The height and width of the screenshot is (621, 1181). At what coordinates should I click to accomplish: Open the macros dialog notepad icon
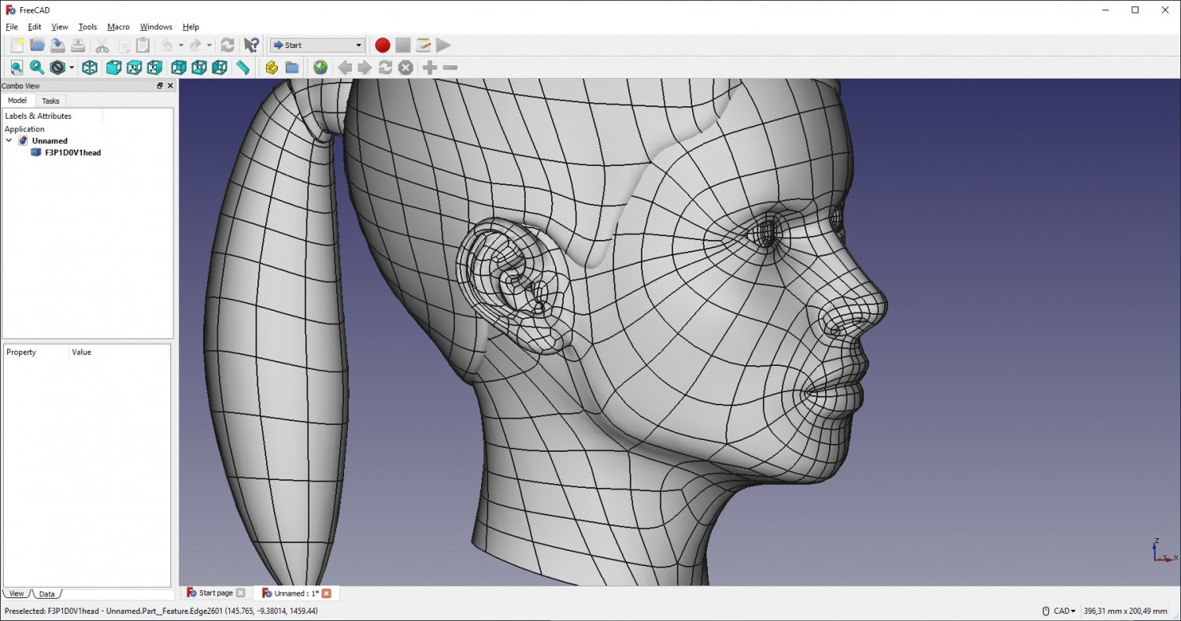point(424,45)
